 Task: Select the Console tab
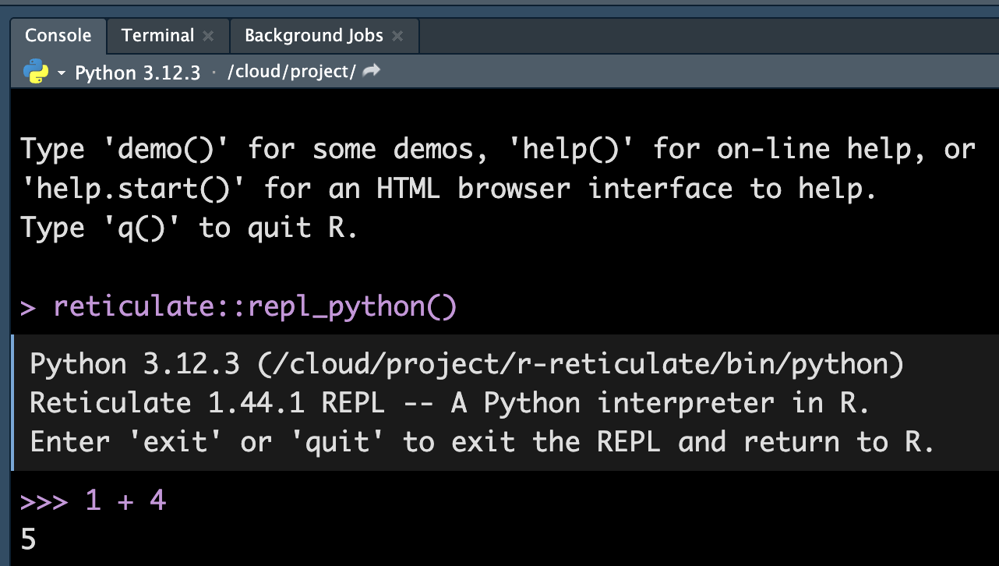[x=58, y=36]
